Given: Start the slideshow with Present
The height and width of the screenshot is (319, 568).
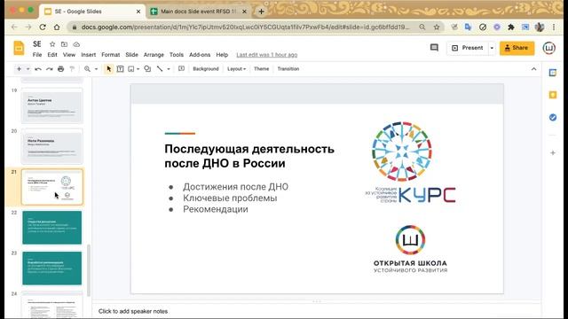Looking at the screenshot, I should [x=468, y=48].
